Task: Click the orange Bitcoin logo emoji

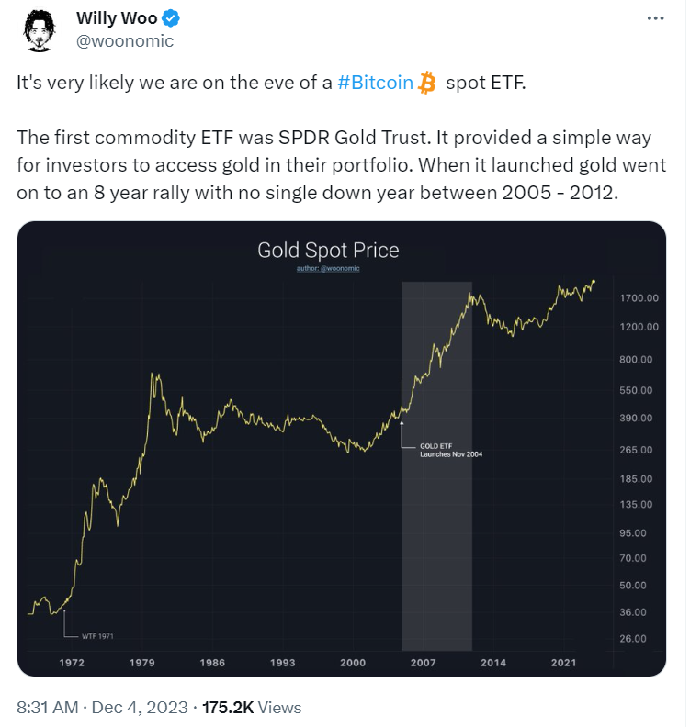Action: 426,84
